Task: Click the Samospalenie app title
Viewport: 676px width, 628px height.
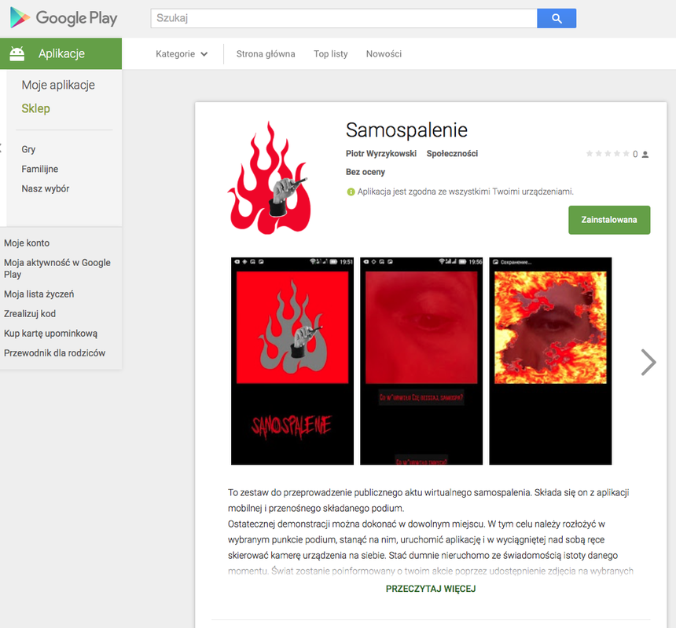Action: (406, 130)
